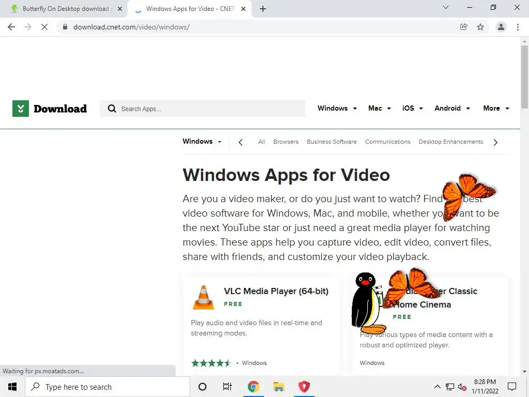Image resolution: width=529 pixels, height=397 pixels.
Task: Click the left chevron of the category list
Action: 241,142
